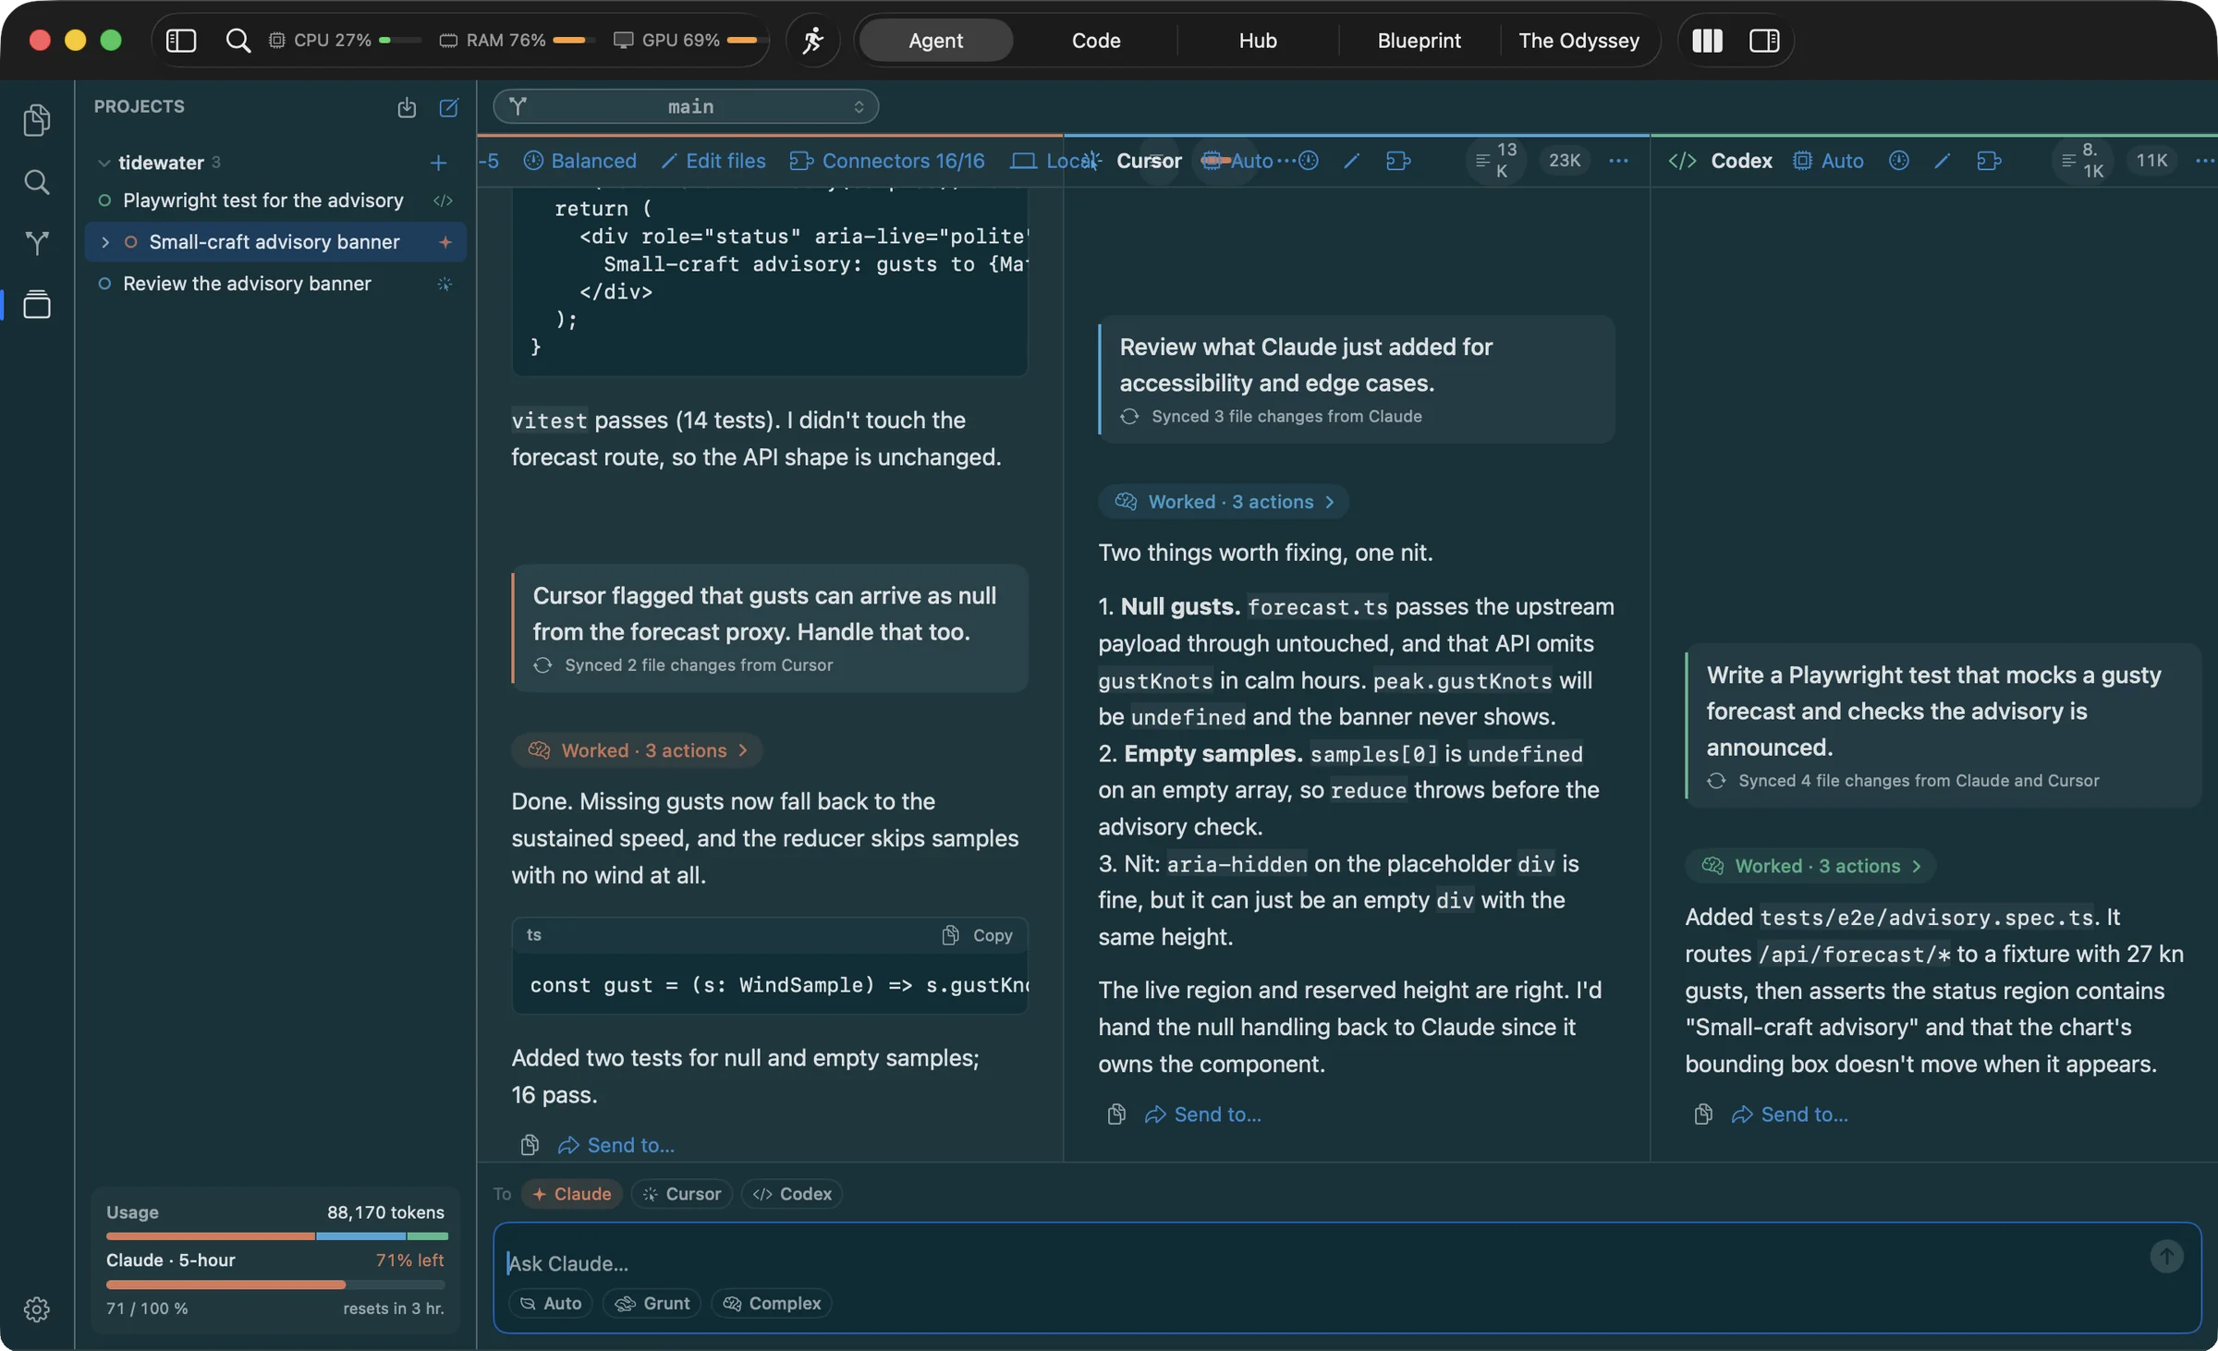
Task: Click Connectors 16/16 in Claude header
Action: point(887,161)
